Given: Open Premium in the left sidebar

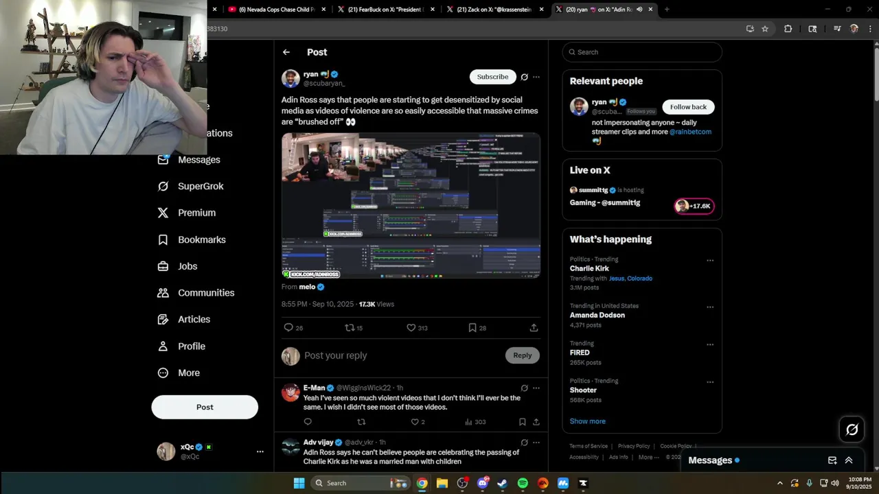Looking at the screenshot, I should [187, 213].
